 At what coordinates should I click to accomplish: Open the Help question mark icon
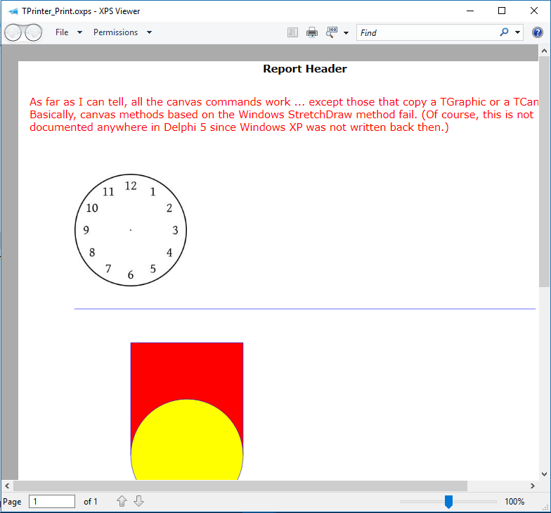pos(537,32)
